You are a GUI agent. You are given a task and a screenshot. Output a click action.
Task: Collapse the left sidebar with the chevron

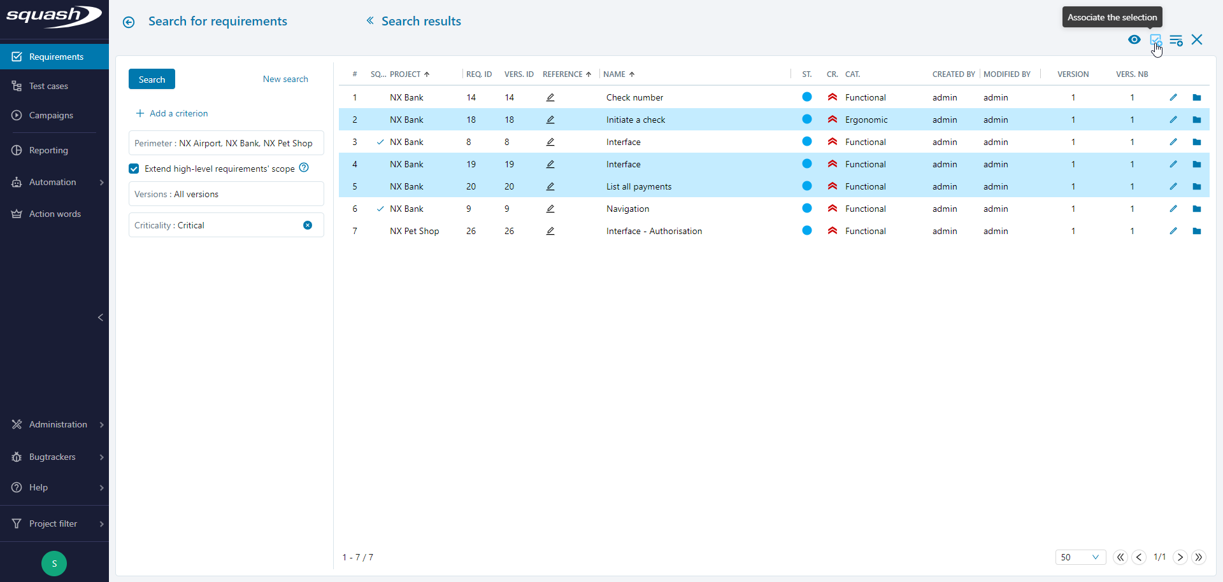pos(101,317)
